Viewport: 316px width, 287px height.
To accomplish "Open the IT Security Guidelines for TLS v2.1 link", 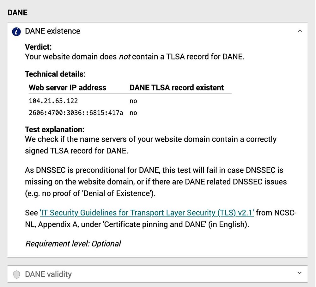I will pyautogui.click(x=147, y=213).
